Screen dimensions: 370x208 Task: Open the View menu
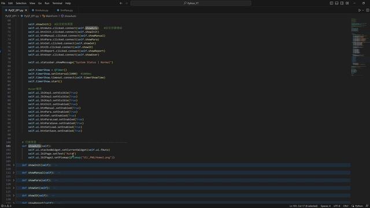[32, 3]
